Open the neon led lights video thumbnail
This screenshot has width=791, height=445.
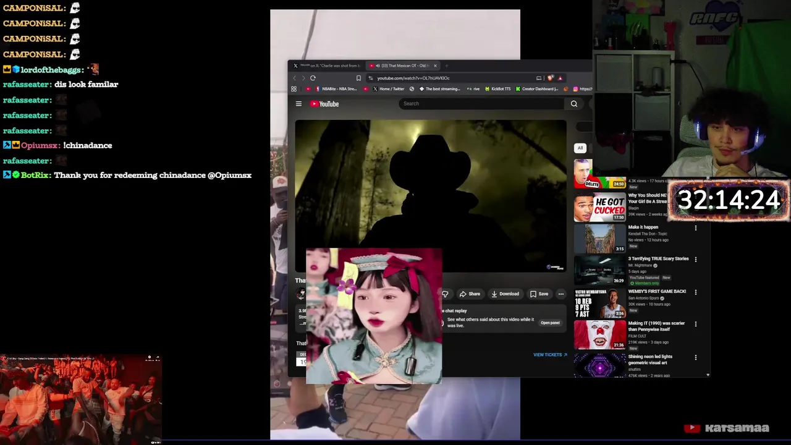599,366
